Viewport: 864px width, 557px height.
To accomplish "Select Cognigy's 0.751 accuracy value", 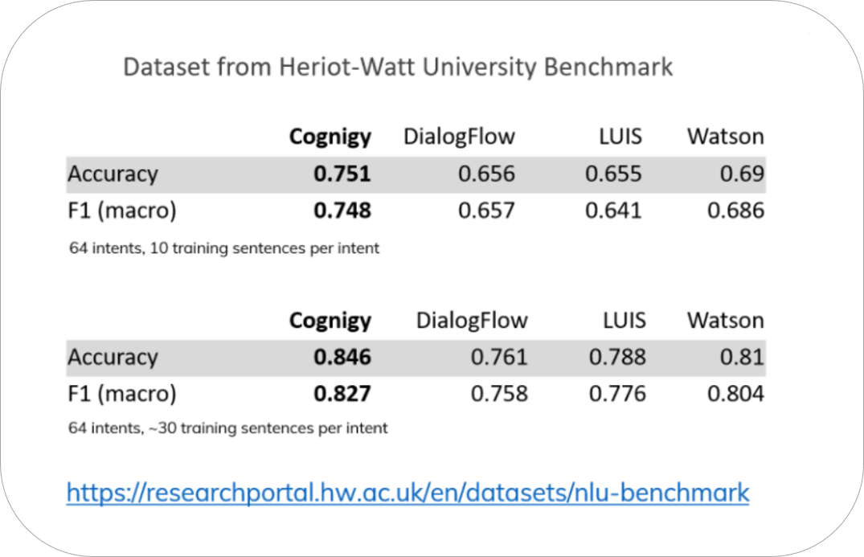I will click(x=342, y=174).
